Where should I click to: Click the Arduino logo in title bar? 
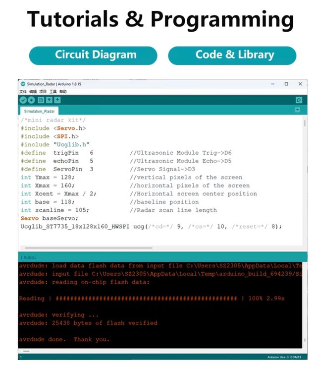(x=23, y=84)
